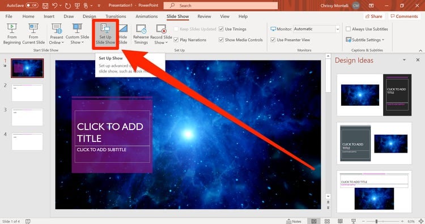
Task: Click the user account avatar CM
Action: (x=356, y=6)
